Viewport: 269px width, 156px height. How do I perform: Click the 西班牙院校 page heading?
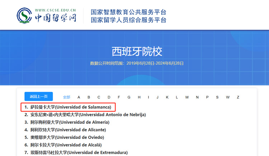(x=137, y=52)
